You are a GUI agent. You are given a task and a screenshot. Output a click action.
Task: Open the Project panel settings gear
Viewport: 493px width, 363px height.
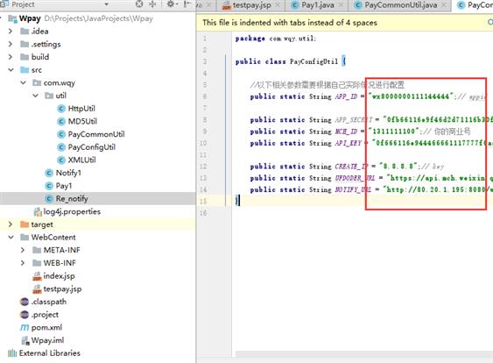point(171,4)
